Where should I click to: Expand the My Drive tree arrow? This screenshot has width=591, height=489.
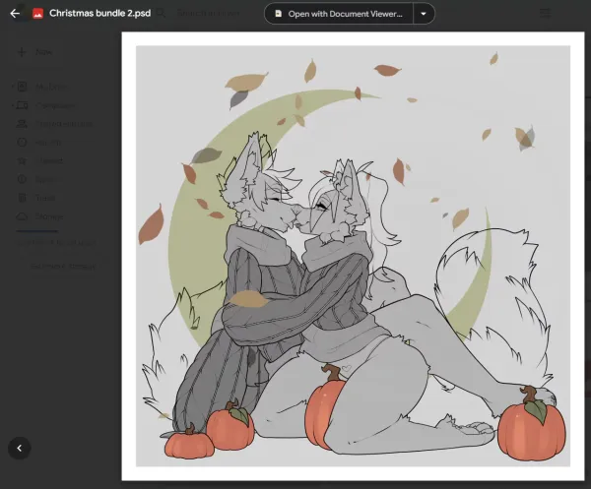(12, 87)
